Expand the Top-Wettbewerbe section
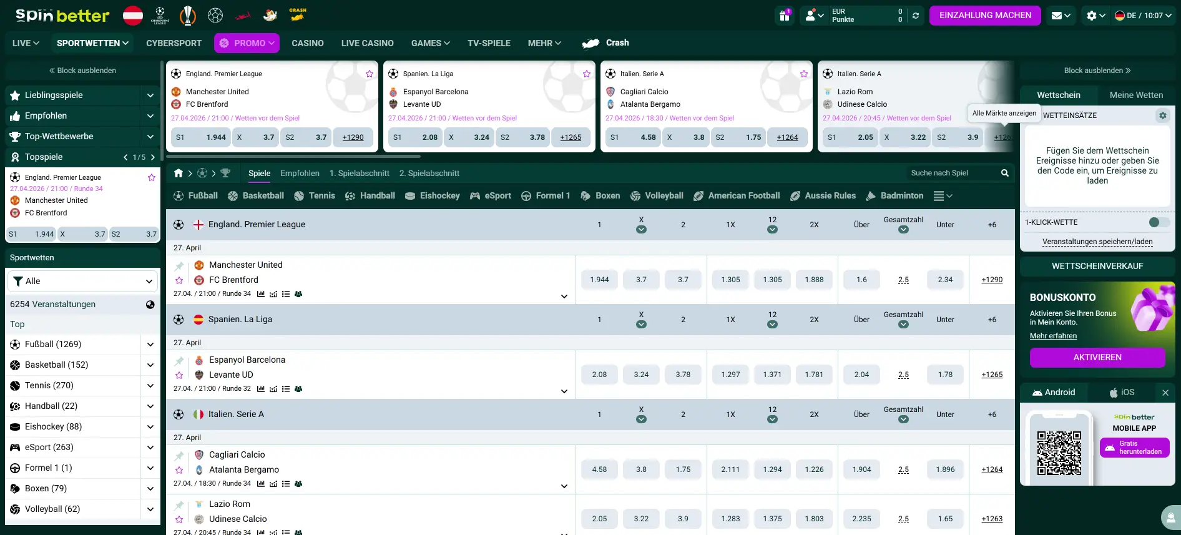This screenshot has height=535, width=1181. (x=150, y=137)
